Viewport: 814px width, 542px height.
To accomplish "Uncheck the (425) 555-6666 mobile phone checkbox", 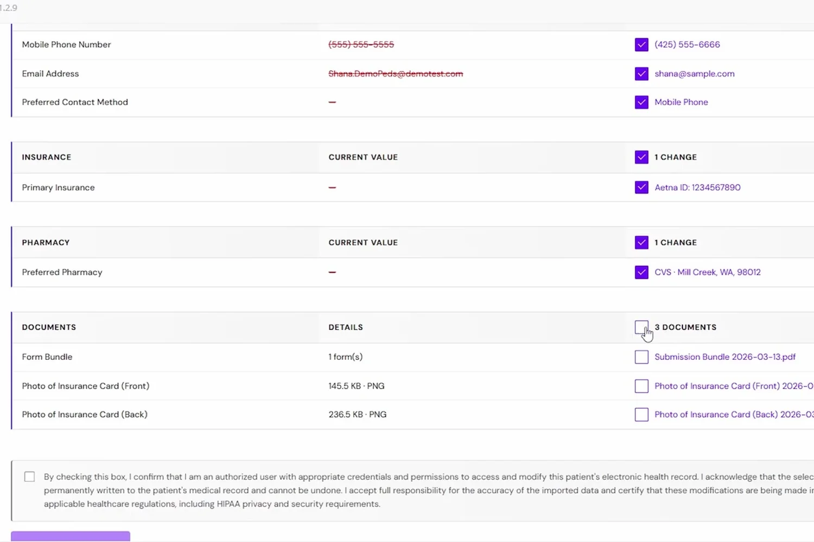I will click(641, 44).
